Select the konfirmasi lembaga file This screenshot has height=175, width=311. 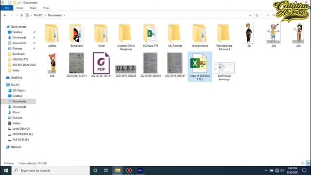pos(224,71)
